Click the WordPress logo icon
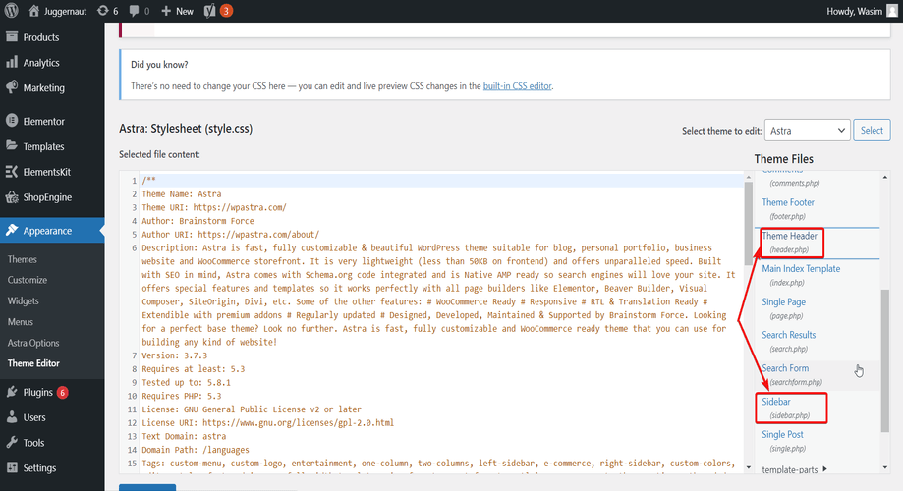 [x=11, y=11]
